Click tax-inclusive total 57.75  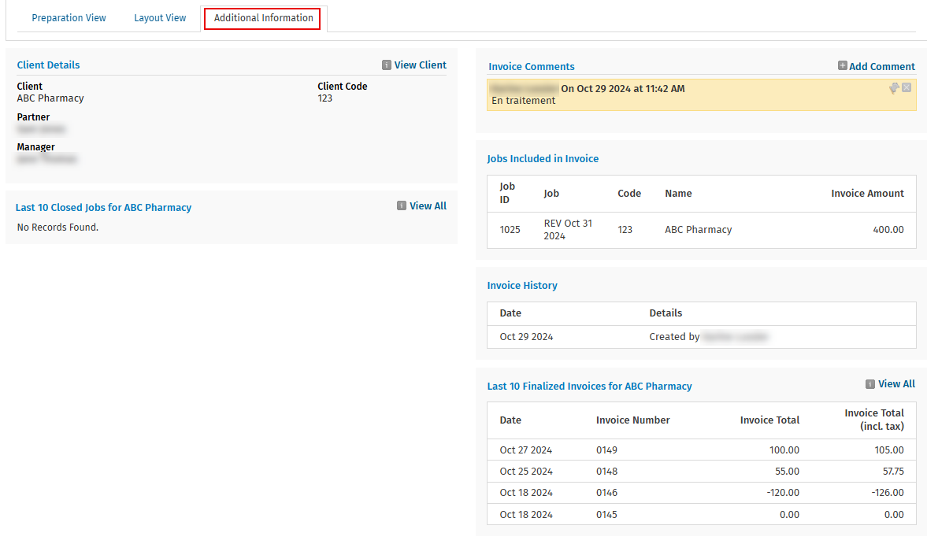(x=892, y=472)
